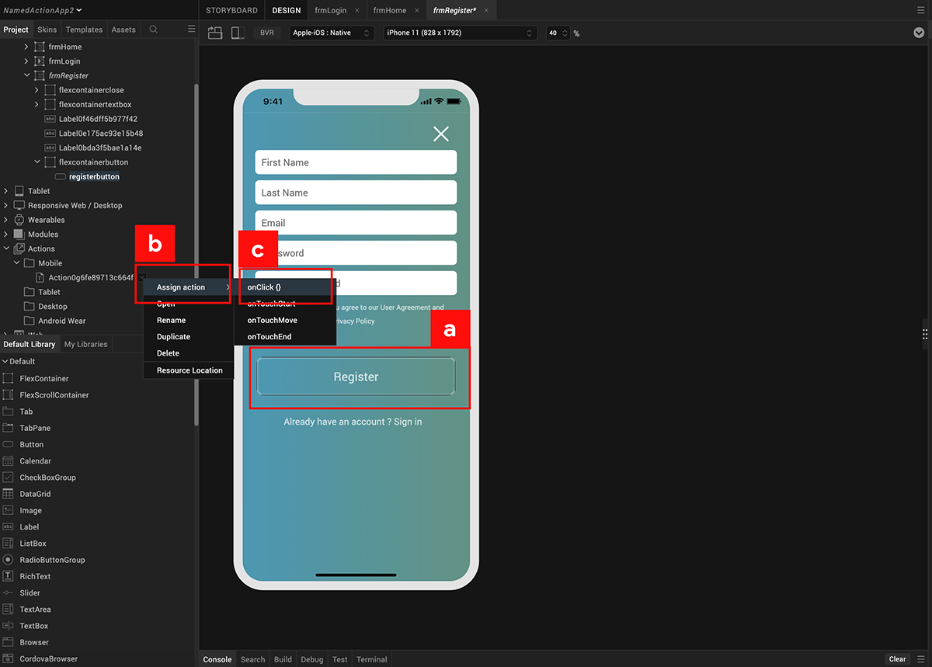Screen dimensions: 932x667
Task: Open the Apple-iOS : Native platform dropdown
Action: [x=332, y=33]
